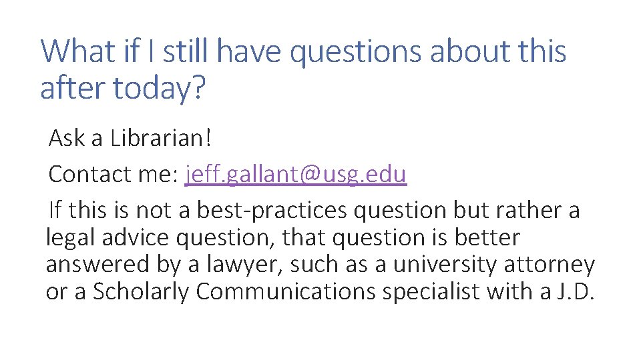
Task: Click the word 'Librarian!' in first bullet
Action: point(160,139)
